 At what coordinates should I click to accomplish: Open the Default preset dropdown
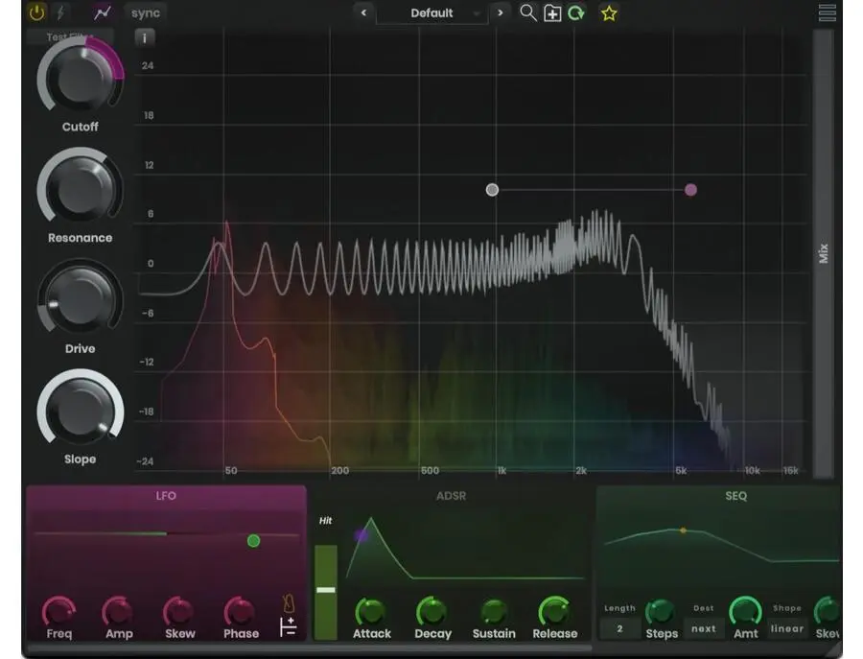click(432, 13)
